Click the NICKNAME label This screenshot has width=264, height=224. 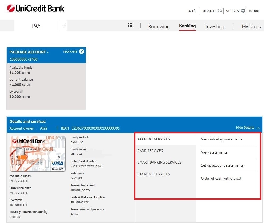(70, 52)
